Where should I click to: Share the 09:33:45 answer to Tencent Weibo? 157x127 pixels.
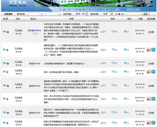(x=153, y=71)
